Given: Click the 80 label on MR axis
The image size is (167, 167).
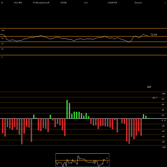Looking at the screenshot, I should click(x=163, y=99).
